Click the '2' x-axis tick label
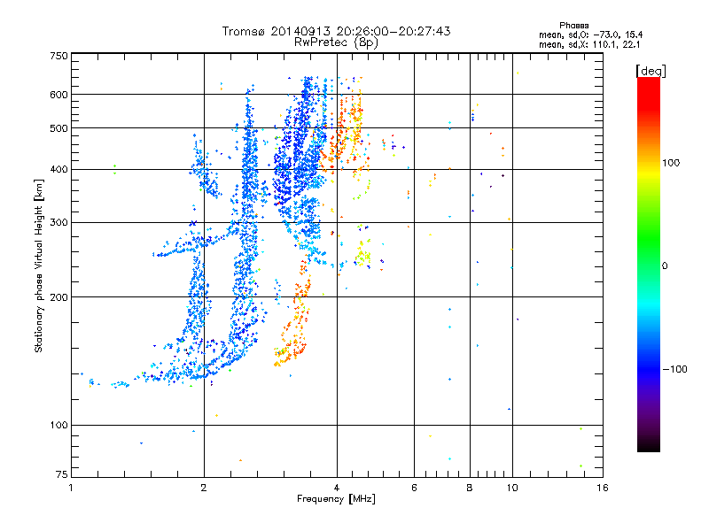 pos(204,488)
